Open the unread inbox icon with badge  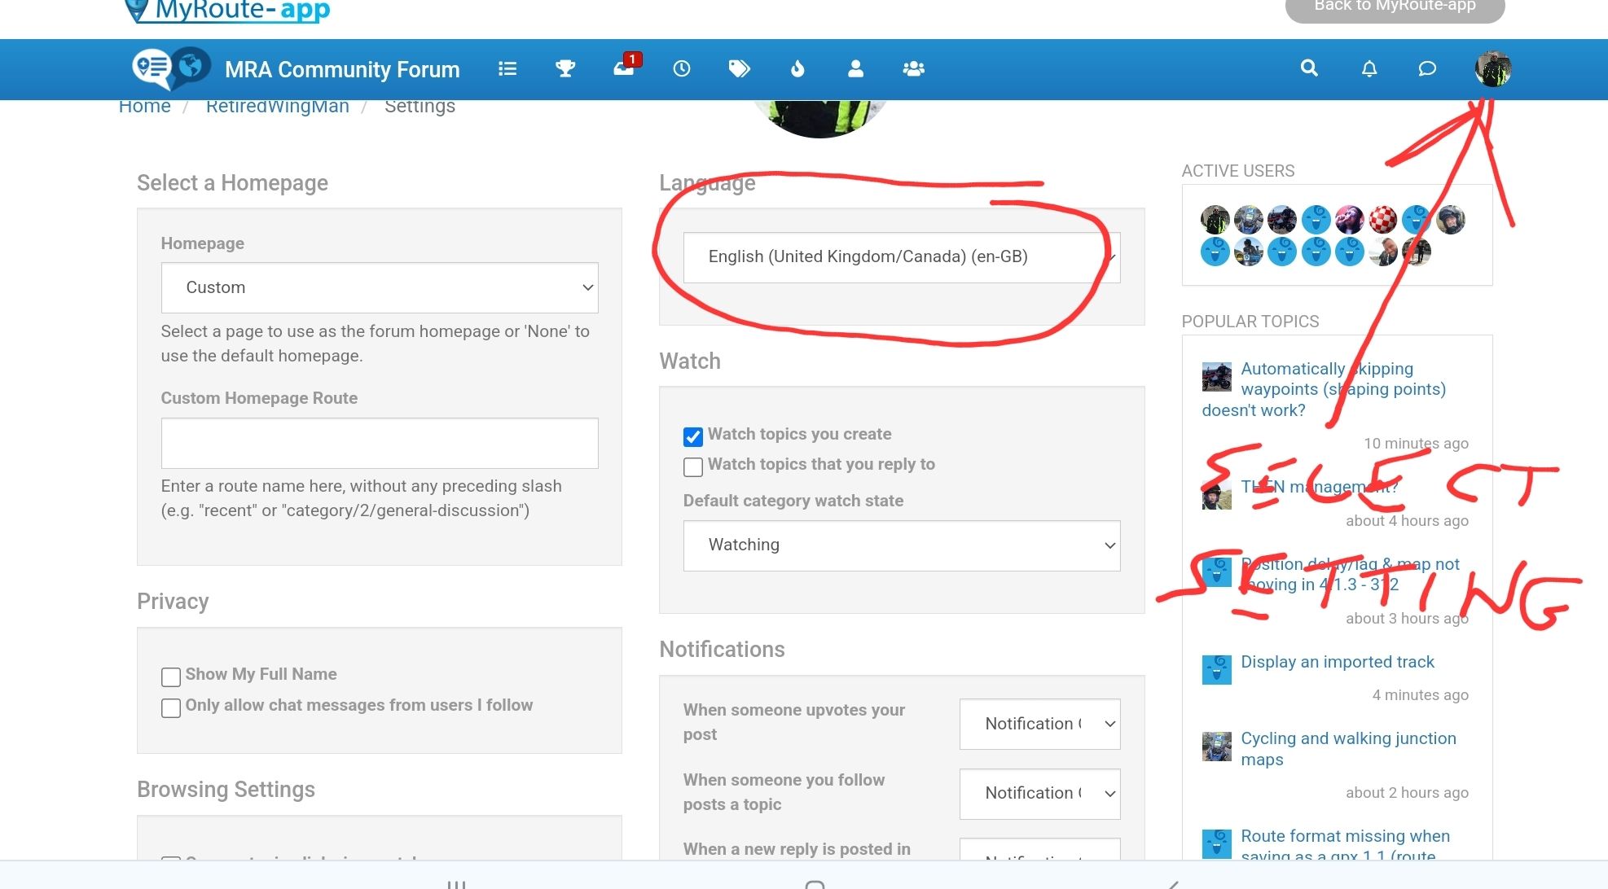click(x=625, y=68)
